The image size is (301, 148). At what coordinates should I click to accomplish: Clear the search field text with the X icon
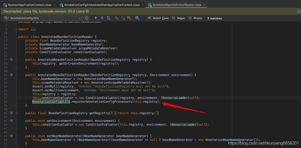point(87,18)
